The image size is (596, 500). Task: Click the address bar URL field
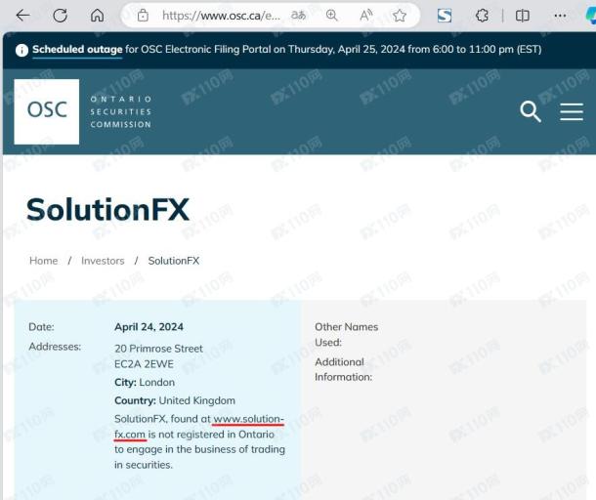point(221,16)
